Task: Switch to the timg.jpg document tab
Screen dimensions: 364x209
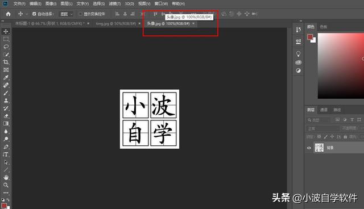Action: [115, 23]
